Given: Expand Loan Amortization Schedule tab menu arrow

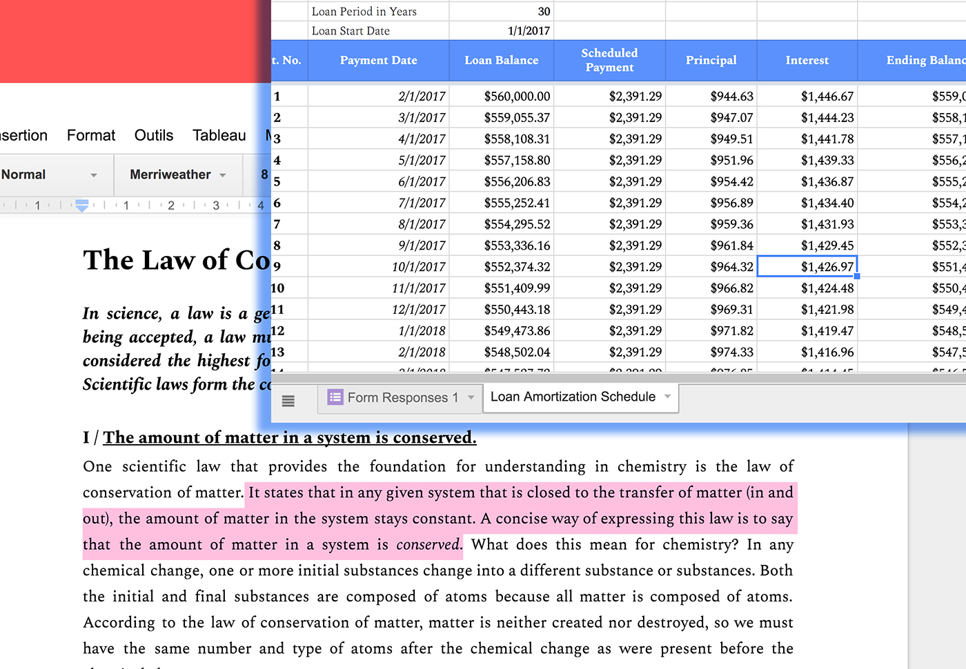Looking at the screenshot, I should (667, 397).
